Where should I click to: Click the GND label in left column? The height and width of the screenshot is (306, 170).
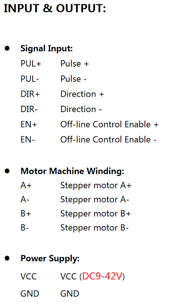(x=30, y=294)
